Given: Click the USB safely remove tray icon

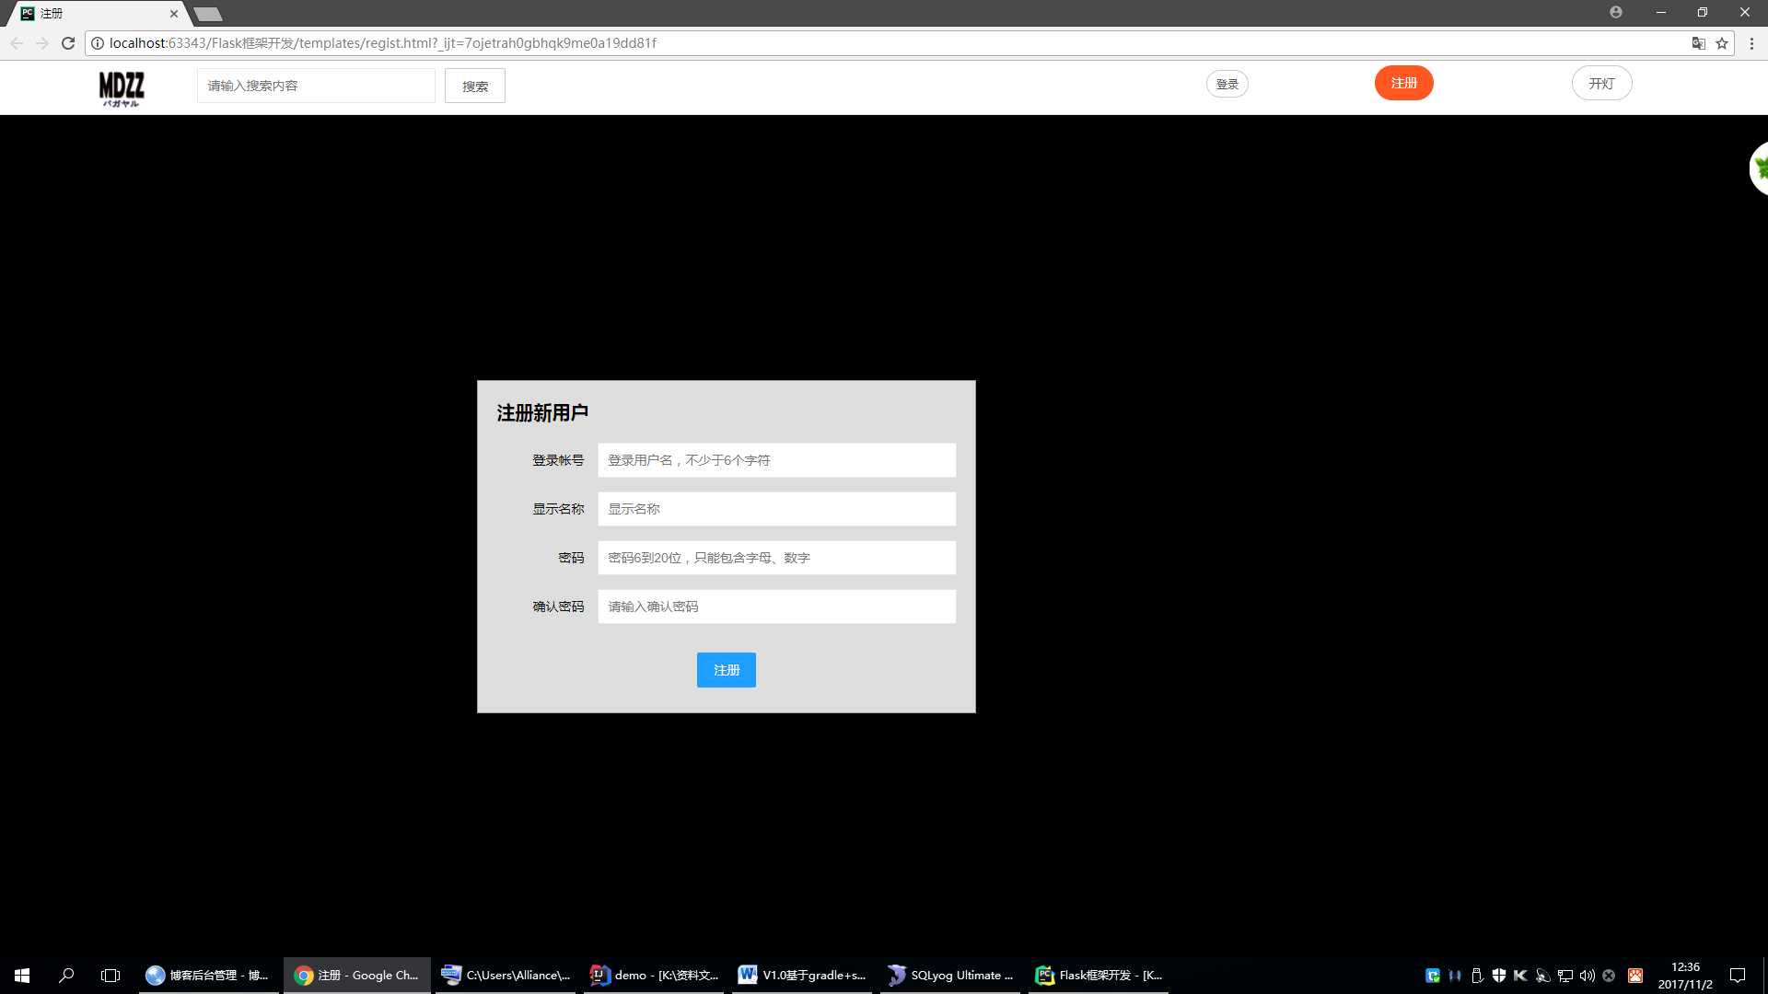Looking at the screenshot, I should click(x=1477, y=976).
